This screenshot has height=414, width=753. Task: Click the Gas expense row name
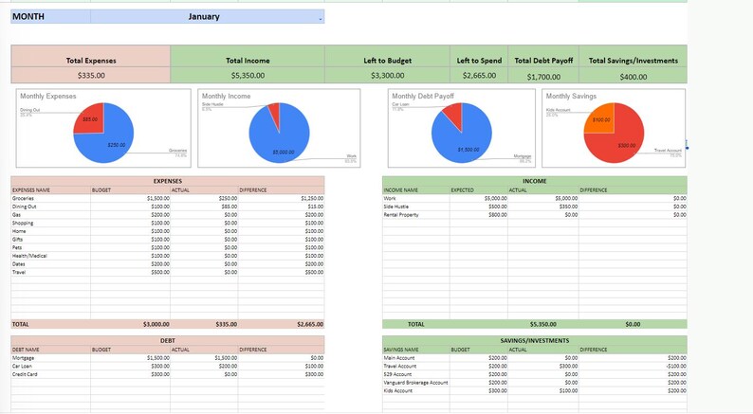coord(50,214)
